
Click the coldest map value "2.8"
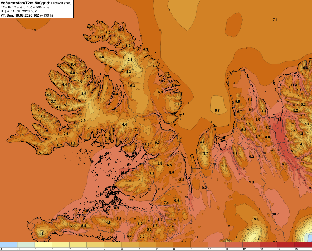(130, 60)
